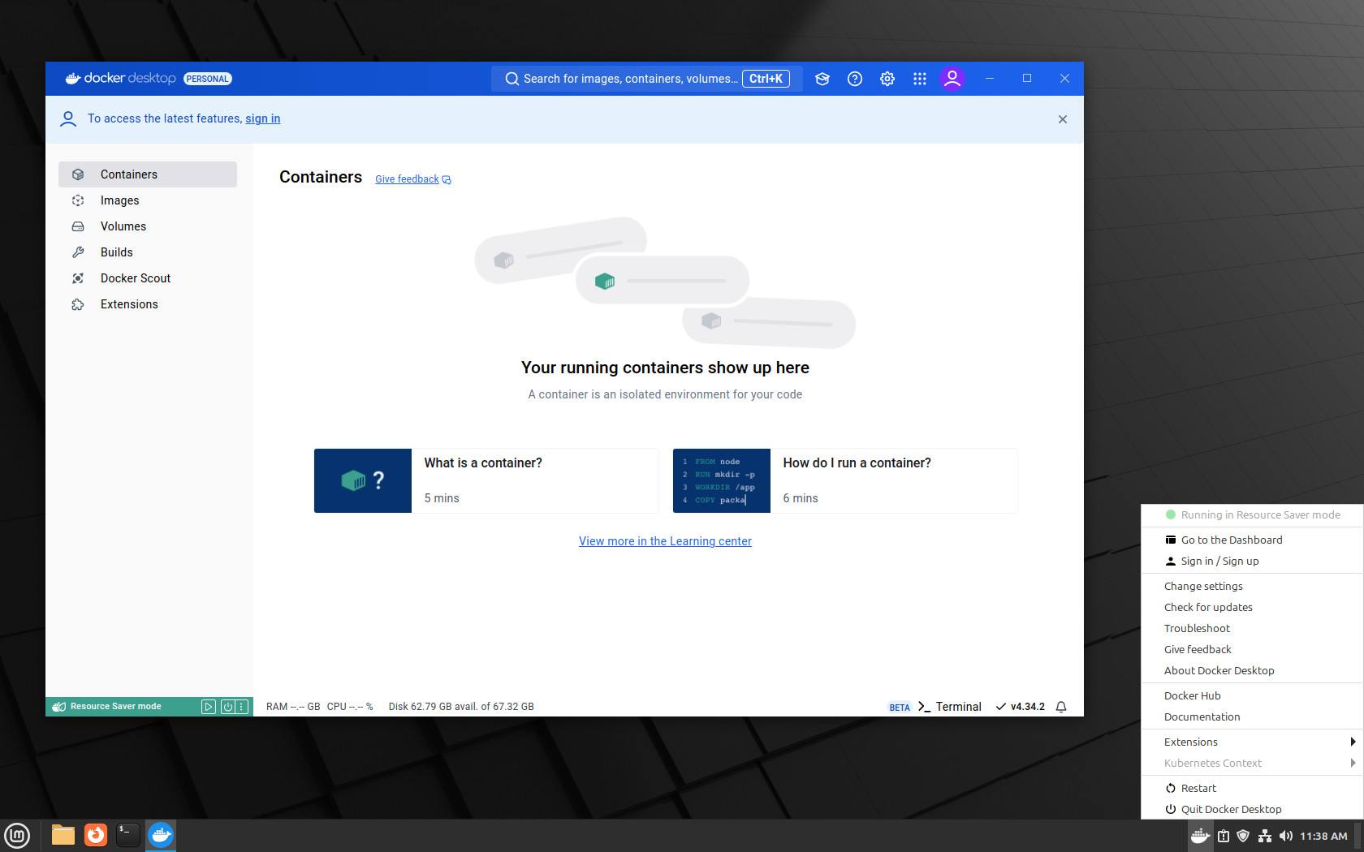The height and width of the screenshot is (852, 1364).
Task: Click the user icon in sign-in banner
Action: coord(68,119)
